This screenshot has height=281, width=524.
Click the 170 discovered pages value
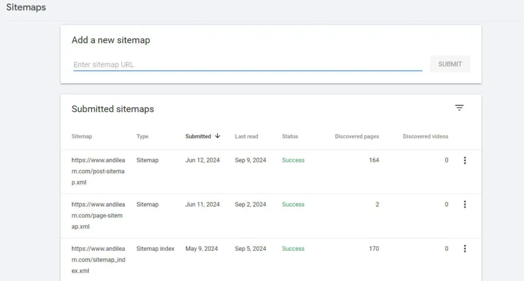[x=374, y=249]
